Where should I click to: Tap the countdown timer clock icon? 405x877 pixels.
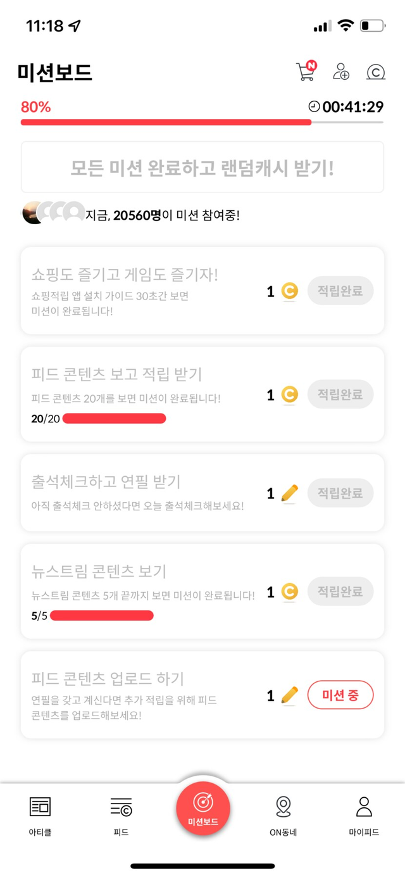point(314,106)
